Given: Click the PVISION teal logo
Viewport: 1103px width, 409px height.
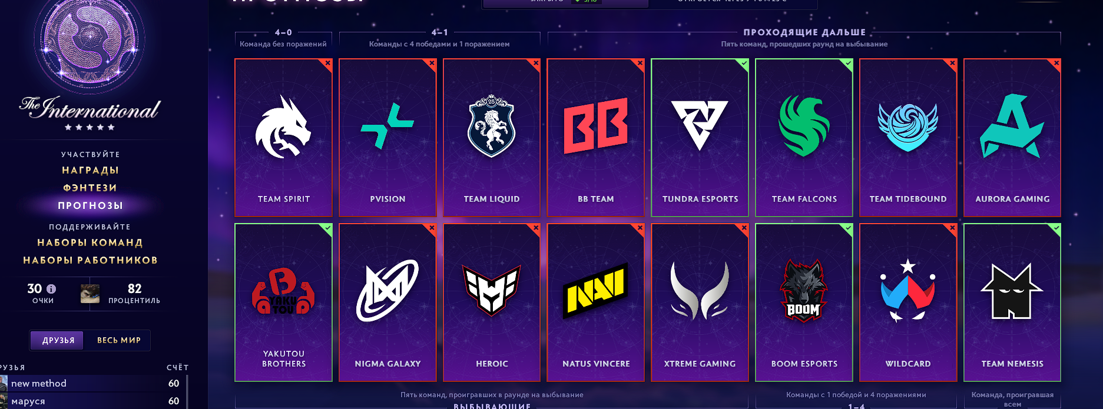Looking at the screenshot, I should click(387, 126).
